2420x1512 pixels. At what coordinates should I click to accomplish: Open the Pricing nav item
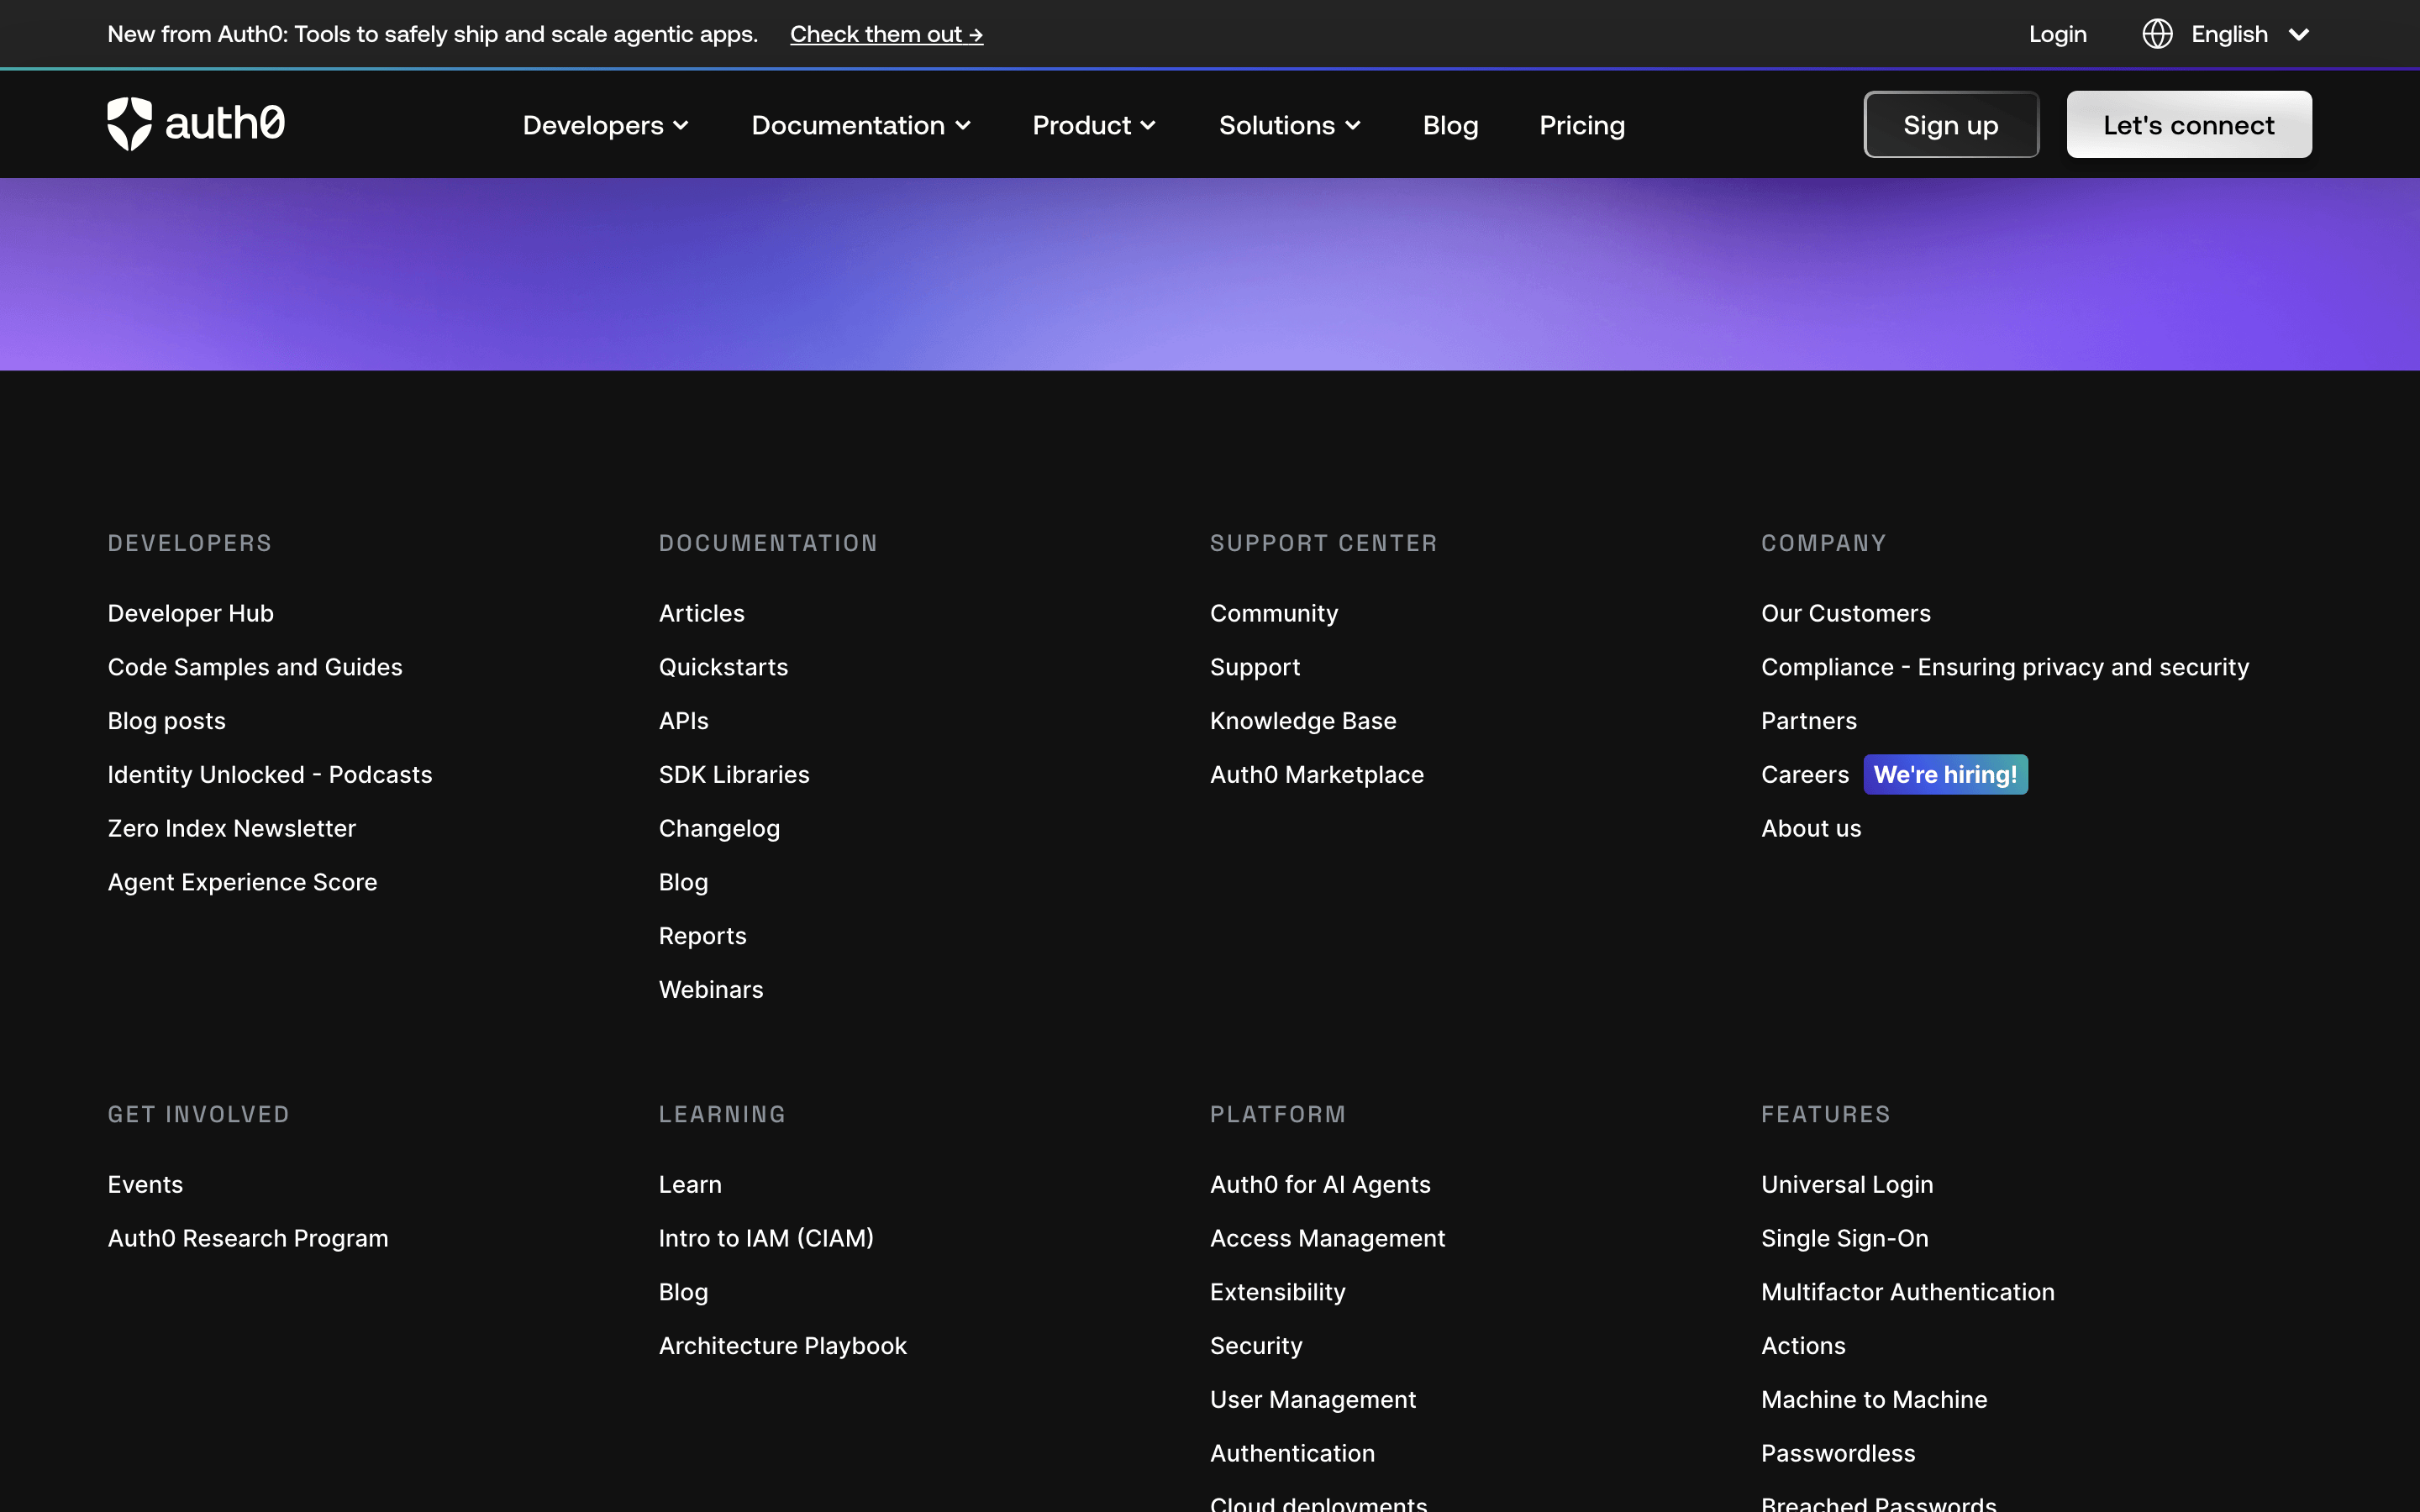tap(1581, 125)
